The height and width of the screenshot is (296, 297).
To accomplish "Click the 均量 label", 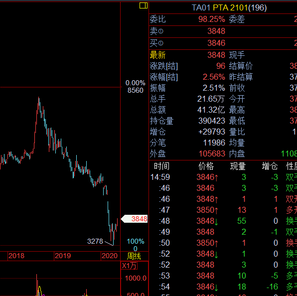I will coord(237,143).
